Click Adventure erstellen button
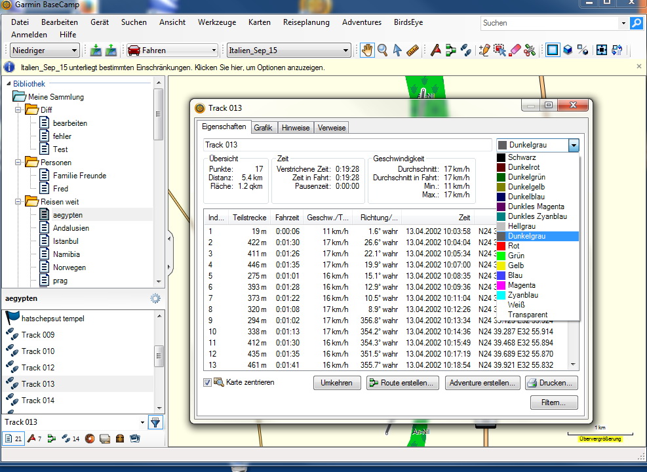This screenshot has height=472, width=647. tap(482, 383)
